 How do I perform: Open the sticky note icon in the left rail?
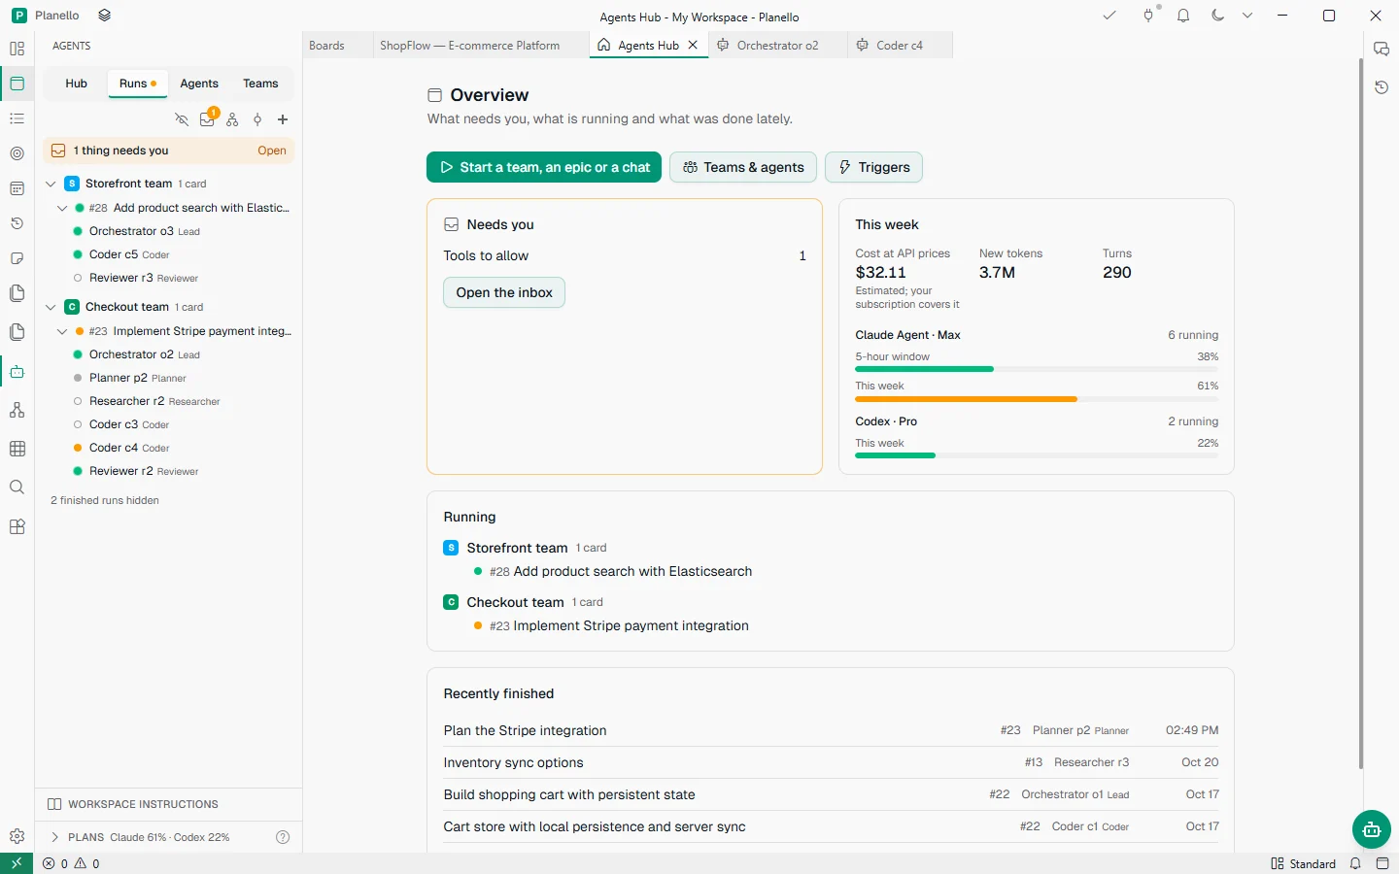pos(17,258)
